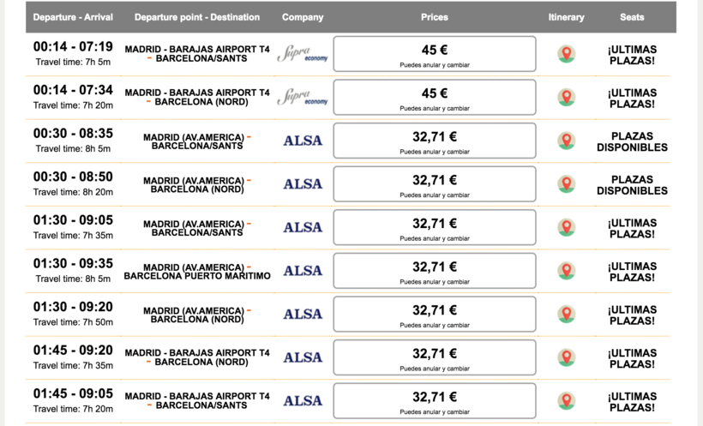Screen dimensions: 703x426
Task: Show itinerary pin for 01:30 - 09:20 trip
Action: (566, 314)
